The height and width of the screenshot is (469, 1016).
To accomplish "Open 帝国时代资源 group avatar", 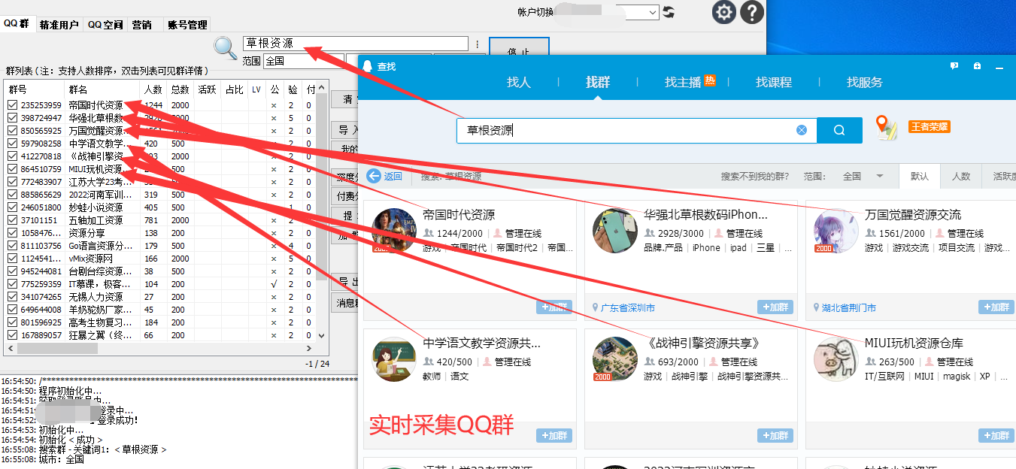I will [394, 230].
